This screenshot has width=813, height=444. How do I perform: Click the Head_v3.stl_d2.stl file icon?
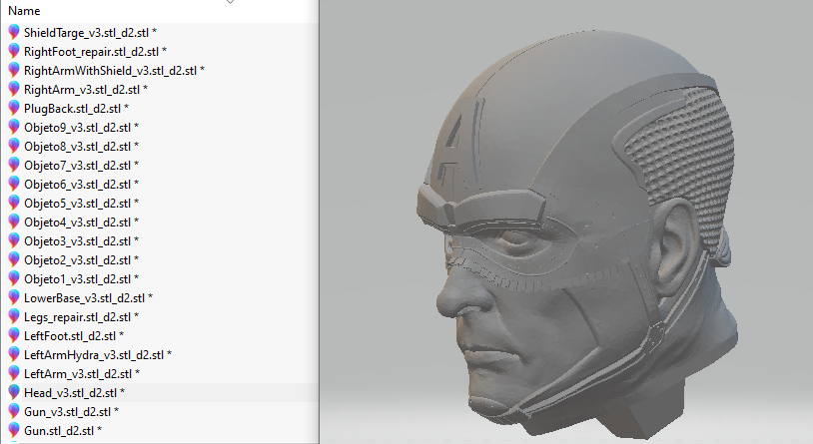(x=14, y=393)
